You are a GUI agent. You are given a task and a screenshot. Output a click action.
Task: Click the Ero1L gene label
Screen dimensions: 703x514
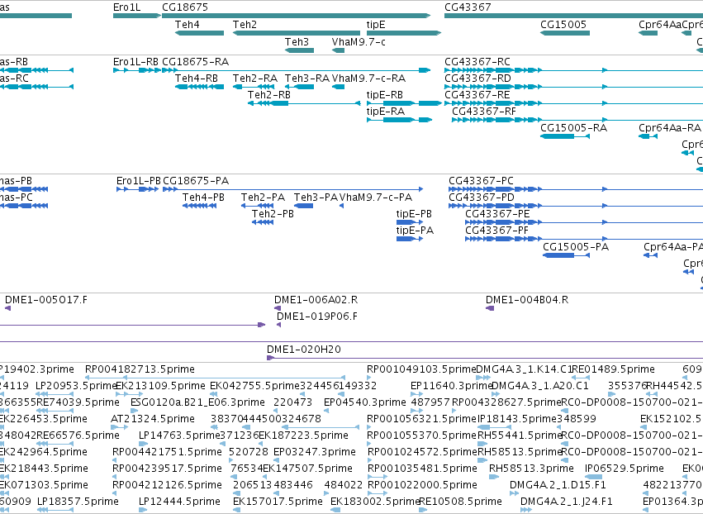click(x=127, y=7)
